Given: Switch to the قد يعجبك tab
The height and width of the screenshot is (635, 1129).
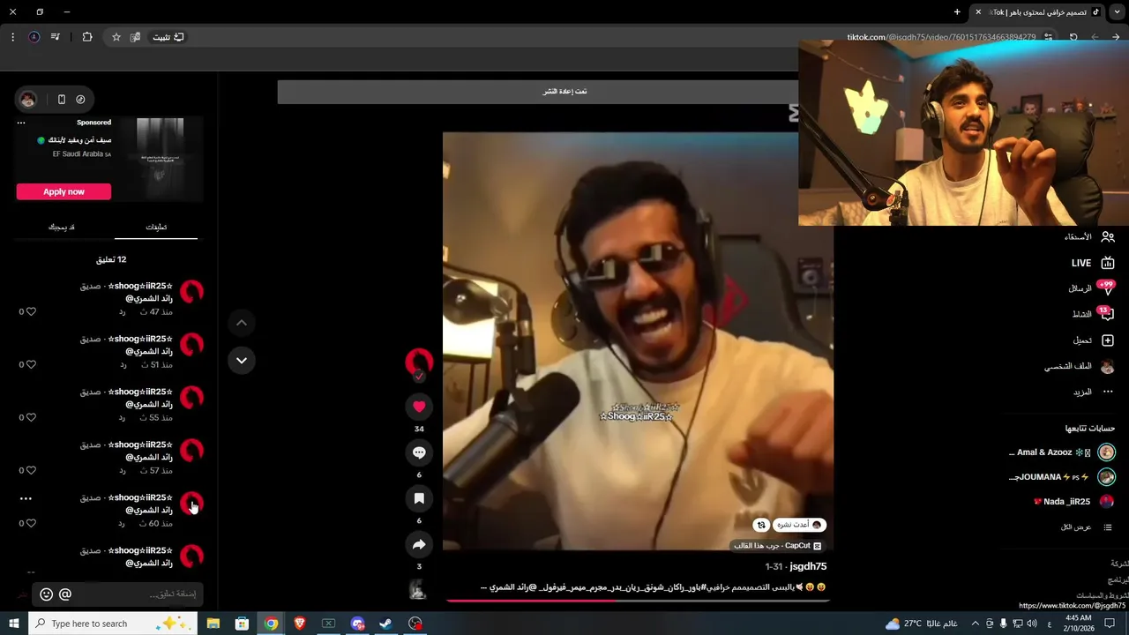Looking at the screenshot, I should tap(61, 227).
